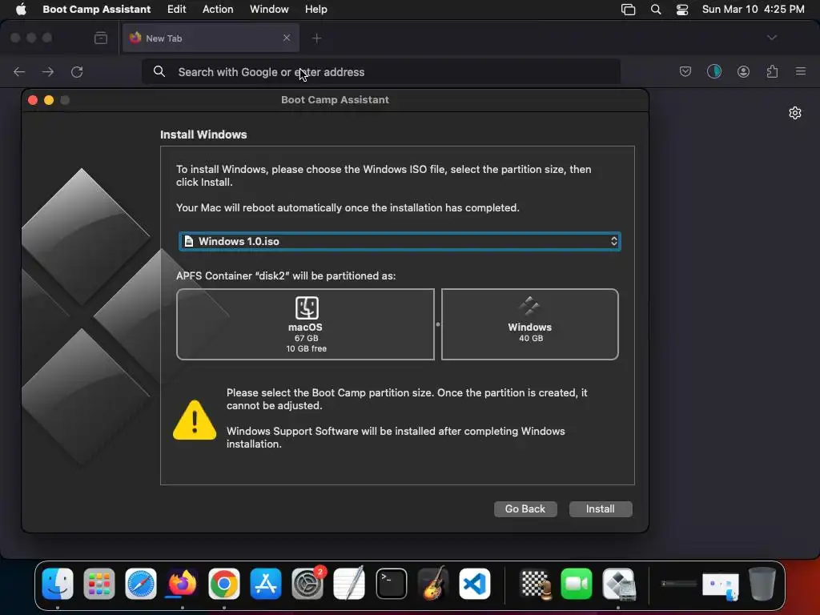This screenshot has height=615, width=820.
Task: Launch Terminal from the Dock
Action: pyautogui.click(x=391, y=584)
